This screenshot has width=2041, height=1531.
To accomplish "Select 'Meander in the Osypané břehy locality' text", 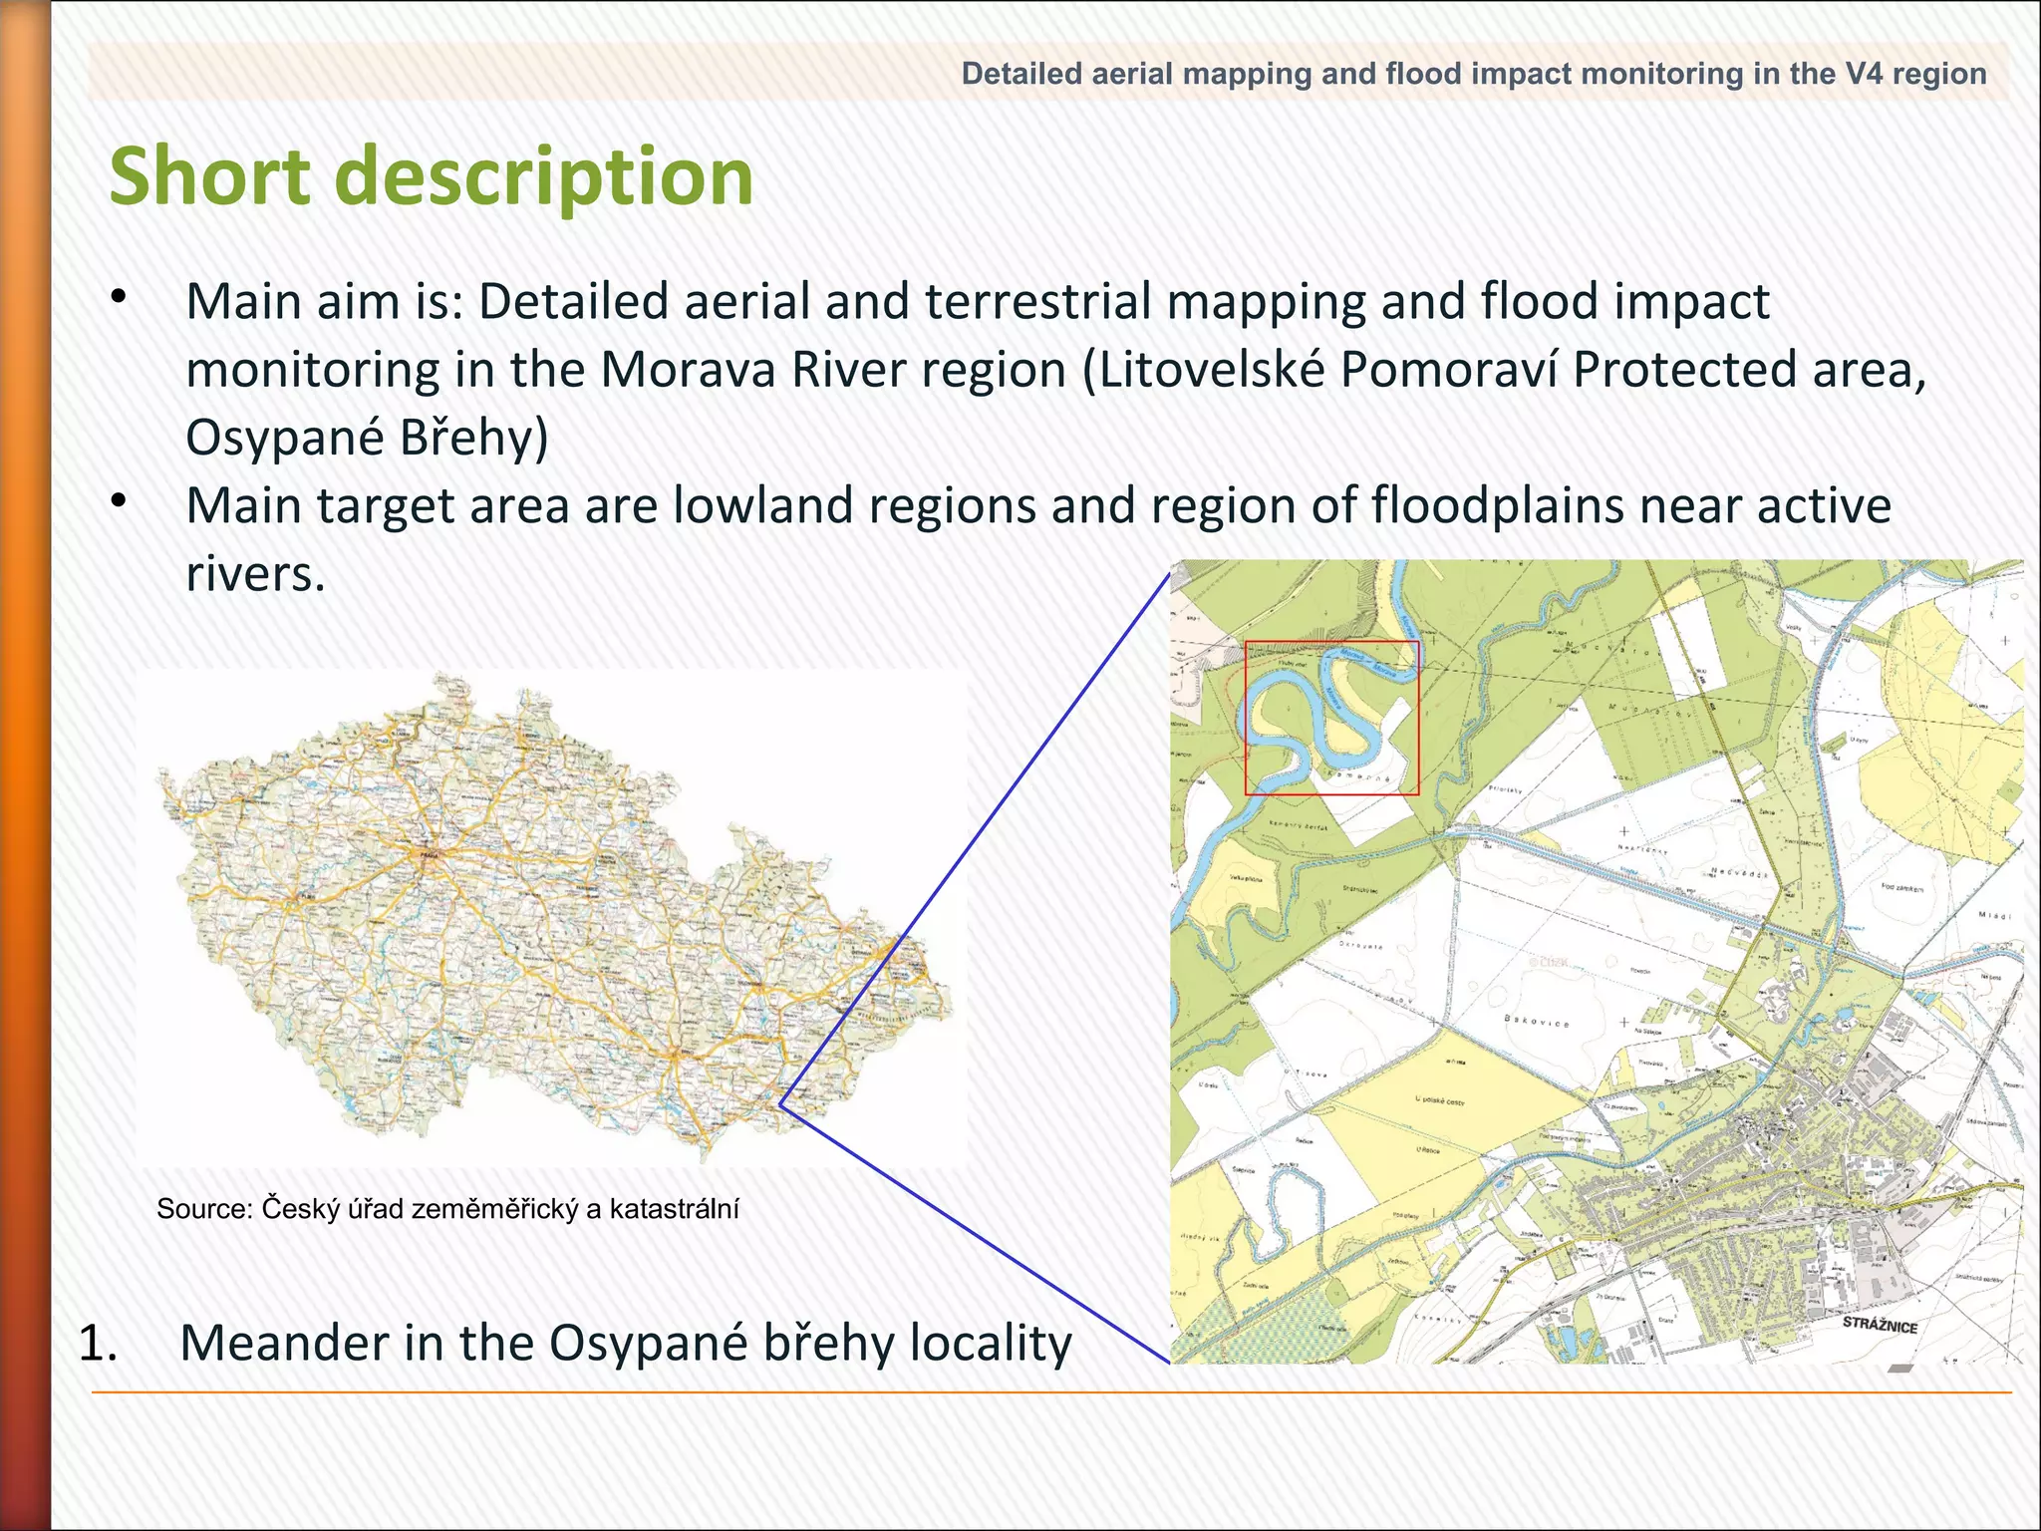I will click(x=625, y=1343).
